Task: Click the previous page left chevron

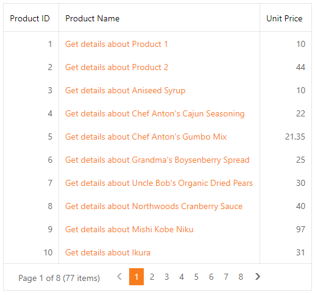Action: 119,277
